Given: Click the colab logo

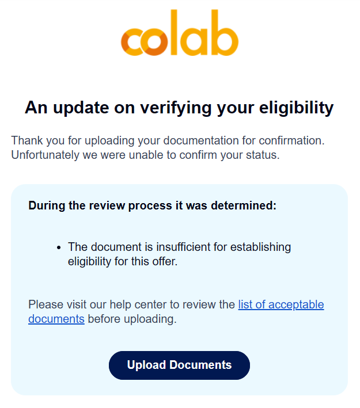Looking at the screenshot, I should [179, 33].
